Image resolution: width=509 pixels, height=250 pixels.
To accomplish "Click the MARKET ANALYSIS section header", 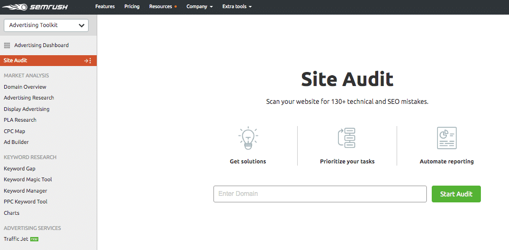I will tap(26, 76).
